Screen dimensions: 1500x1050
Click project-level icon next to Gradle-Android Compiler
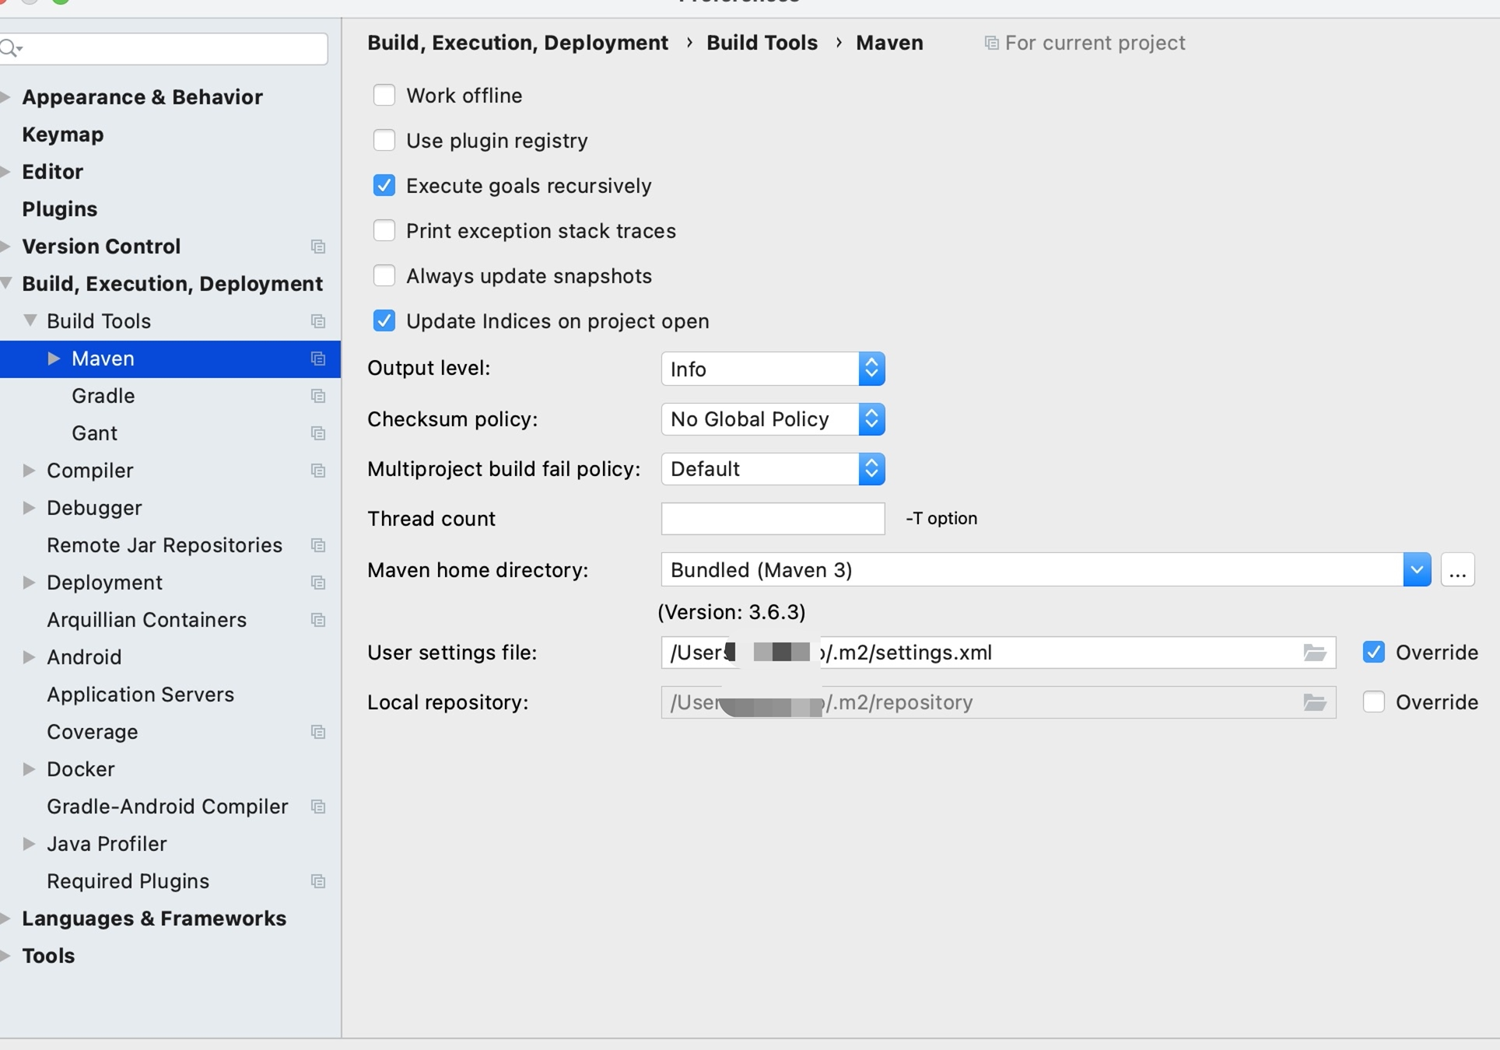pos(318,807)
